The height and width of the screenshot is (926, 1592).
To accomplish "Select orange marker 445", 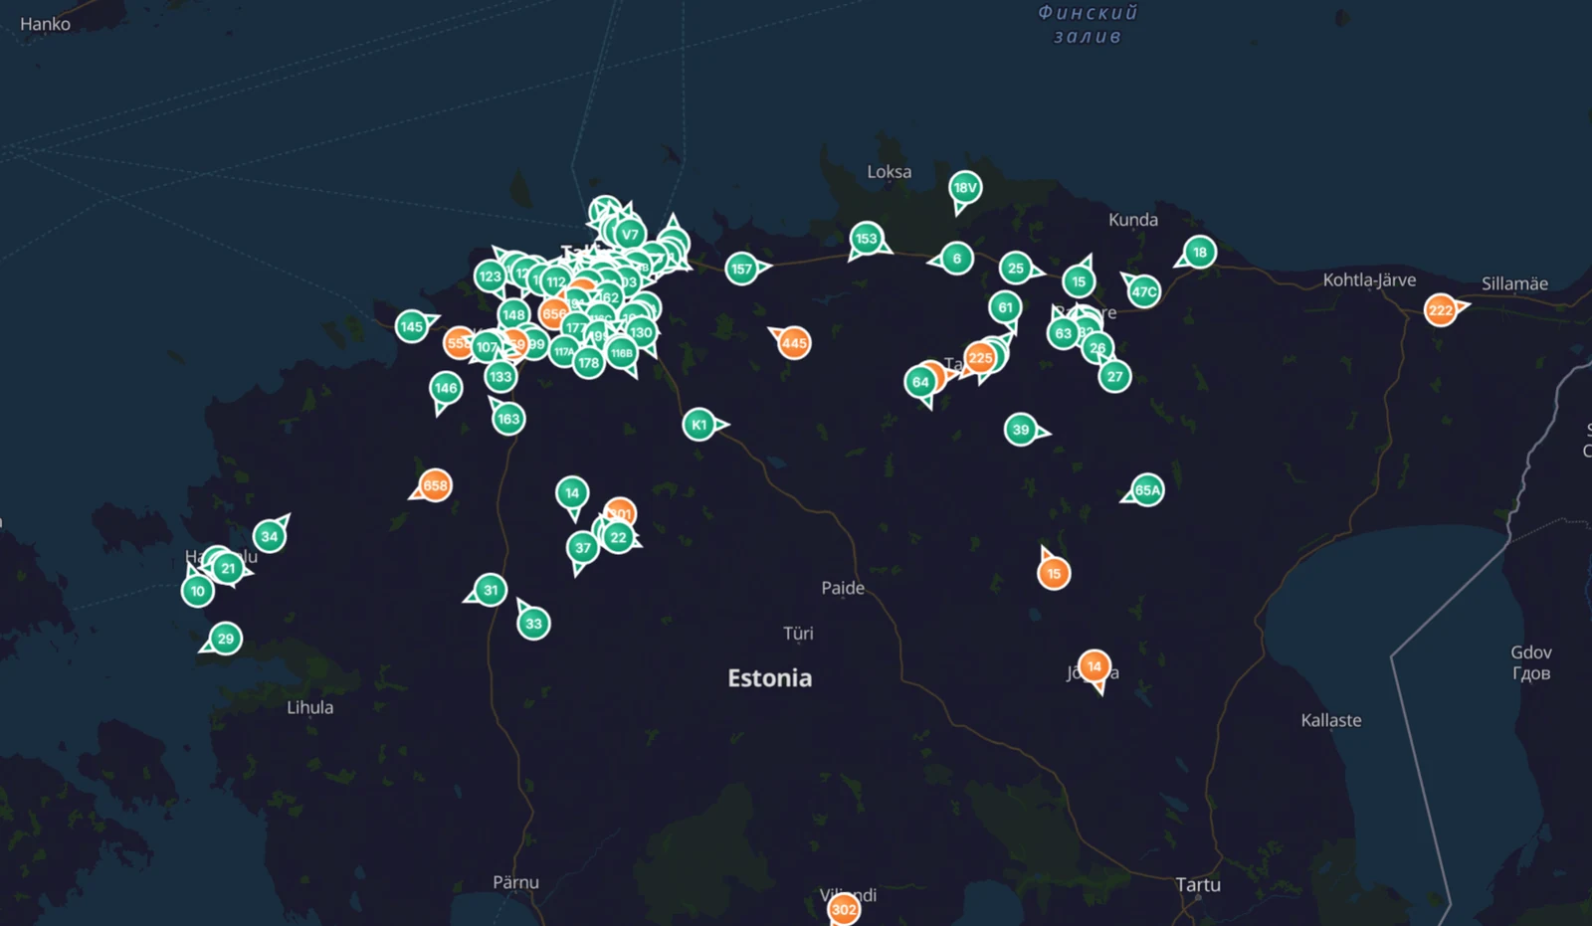I will click(x=794, y=343).
